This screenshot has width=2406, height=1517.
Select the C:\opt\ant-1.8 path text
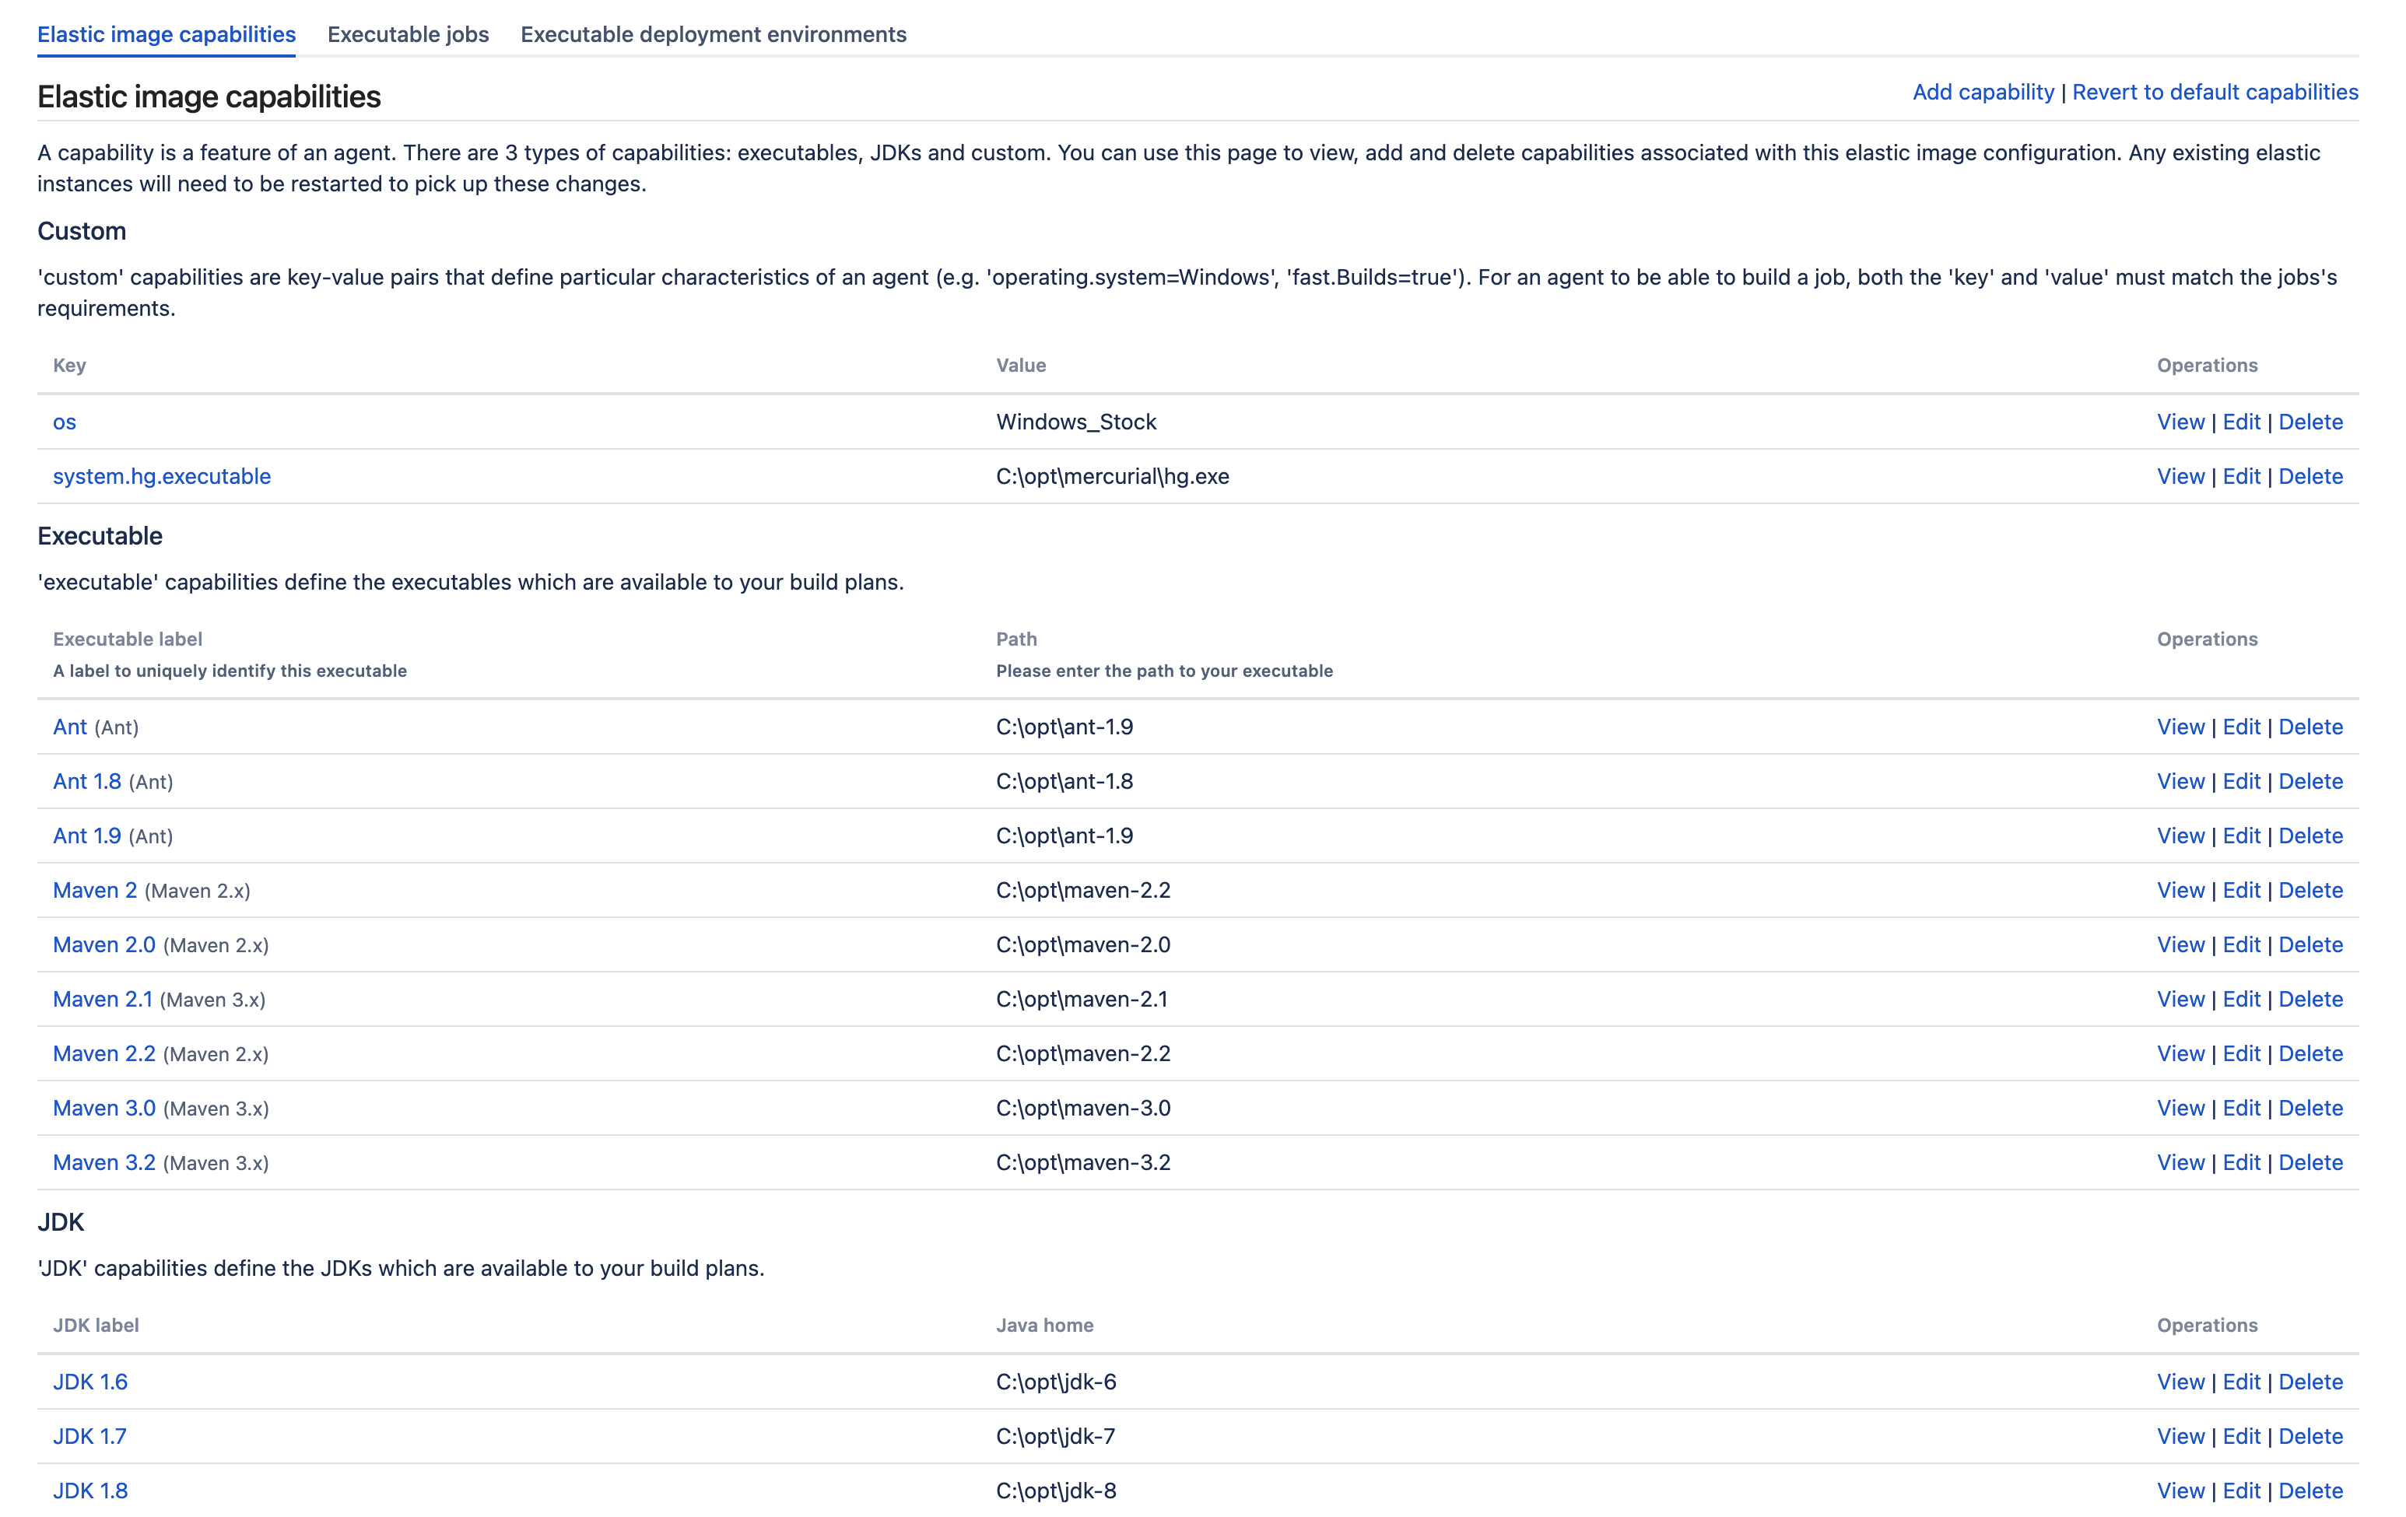(1064, 781)
